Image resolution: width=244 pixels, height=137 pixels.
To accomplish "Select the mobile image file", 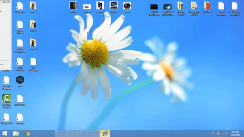I will point(73,7).
